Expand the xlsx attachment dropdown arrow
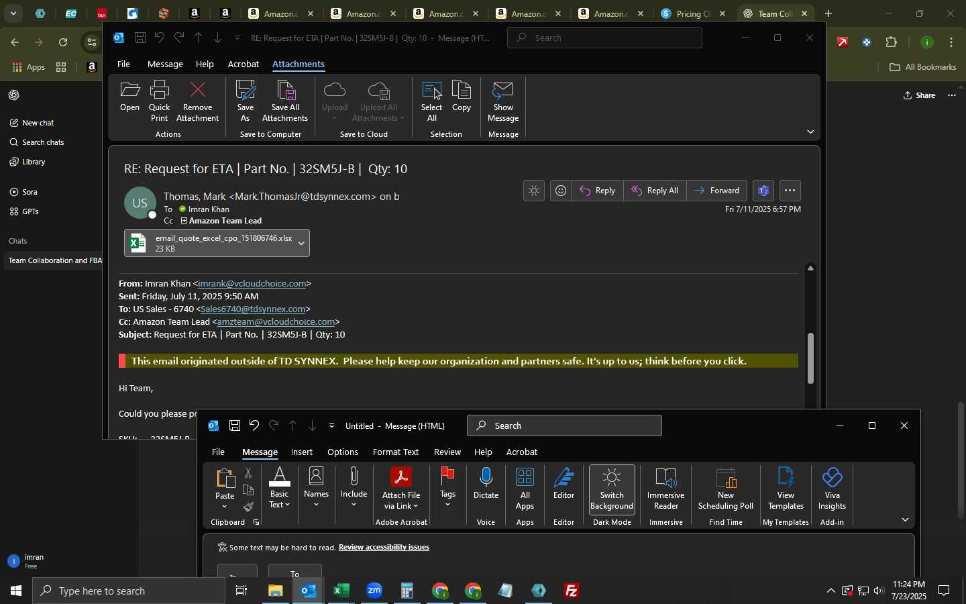 302,243
